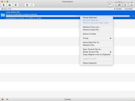Click the upload speed arrow indicator
135x101 pixels.
point(125,9)
